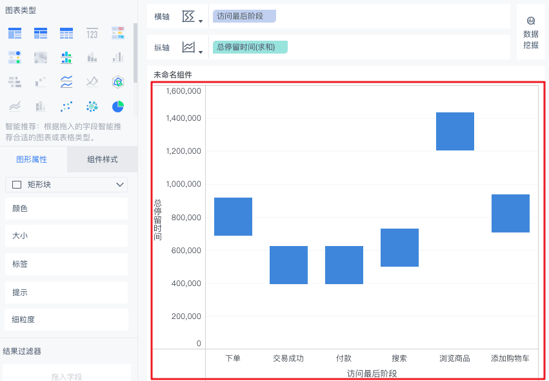Choose the colored partitioned column chart
Image resolution: width=549 pixels, height=381 pixels.
pos(66,57)
